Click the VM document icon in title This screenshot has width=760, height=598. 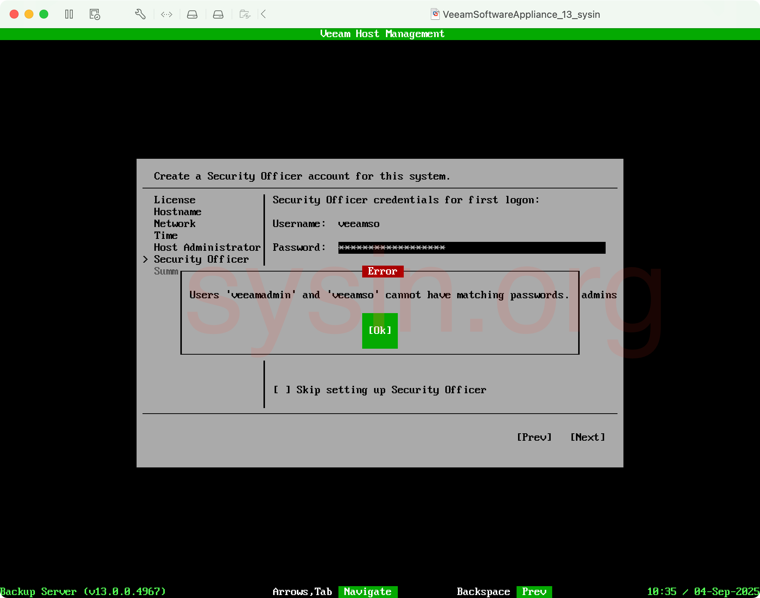click(435, 14)
